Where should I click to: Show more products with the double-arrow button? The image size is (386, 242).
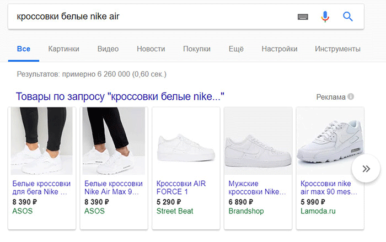(366, 169)
